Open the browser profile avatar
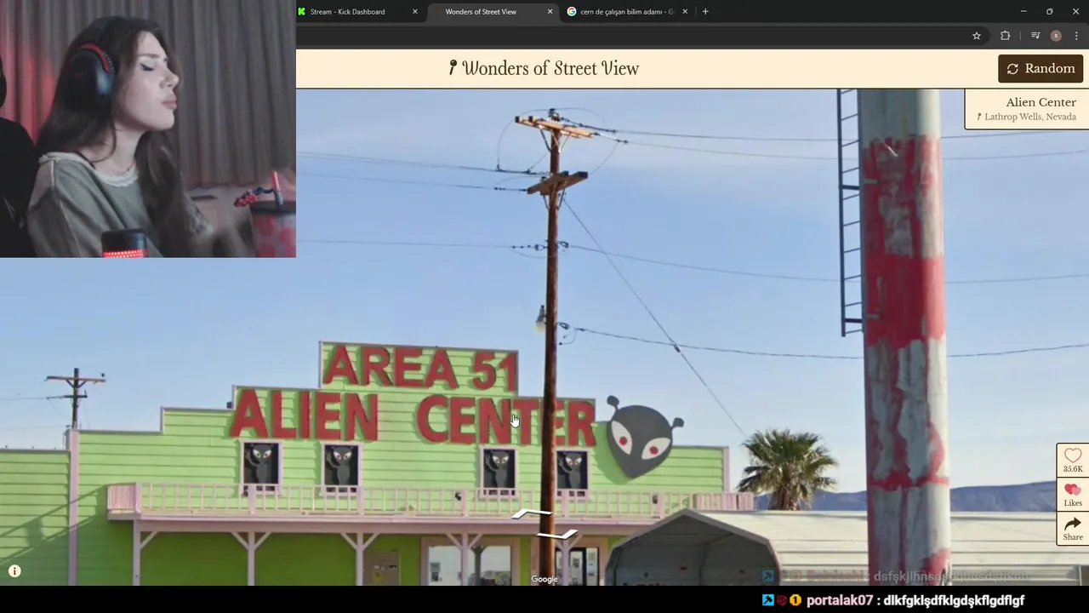The height and width of the screenshot is (613, 1089). [x=1056, y=36]
